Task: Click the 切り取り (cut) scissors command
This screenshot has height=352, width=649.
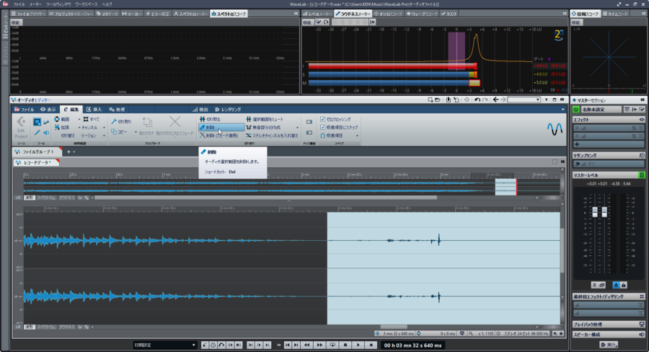Action: click(x=121, y=121)
